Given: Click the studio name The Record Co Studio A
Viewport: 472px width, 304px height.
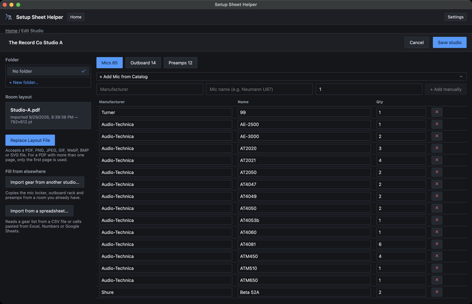Looking at the screenshot, I should pos(36,43).
